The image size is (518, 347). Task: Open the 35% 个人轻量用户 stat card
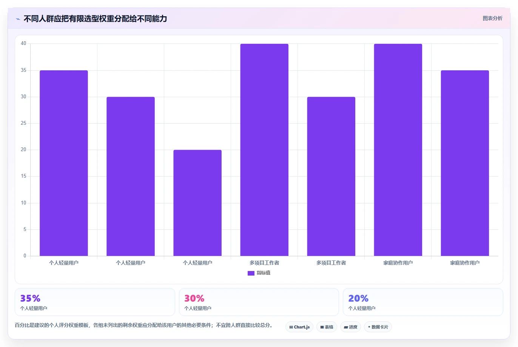(95, 302)
